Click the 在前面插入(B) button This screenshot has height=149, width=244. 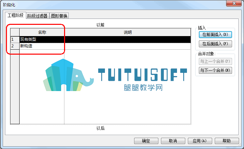215,34
